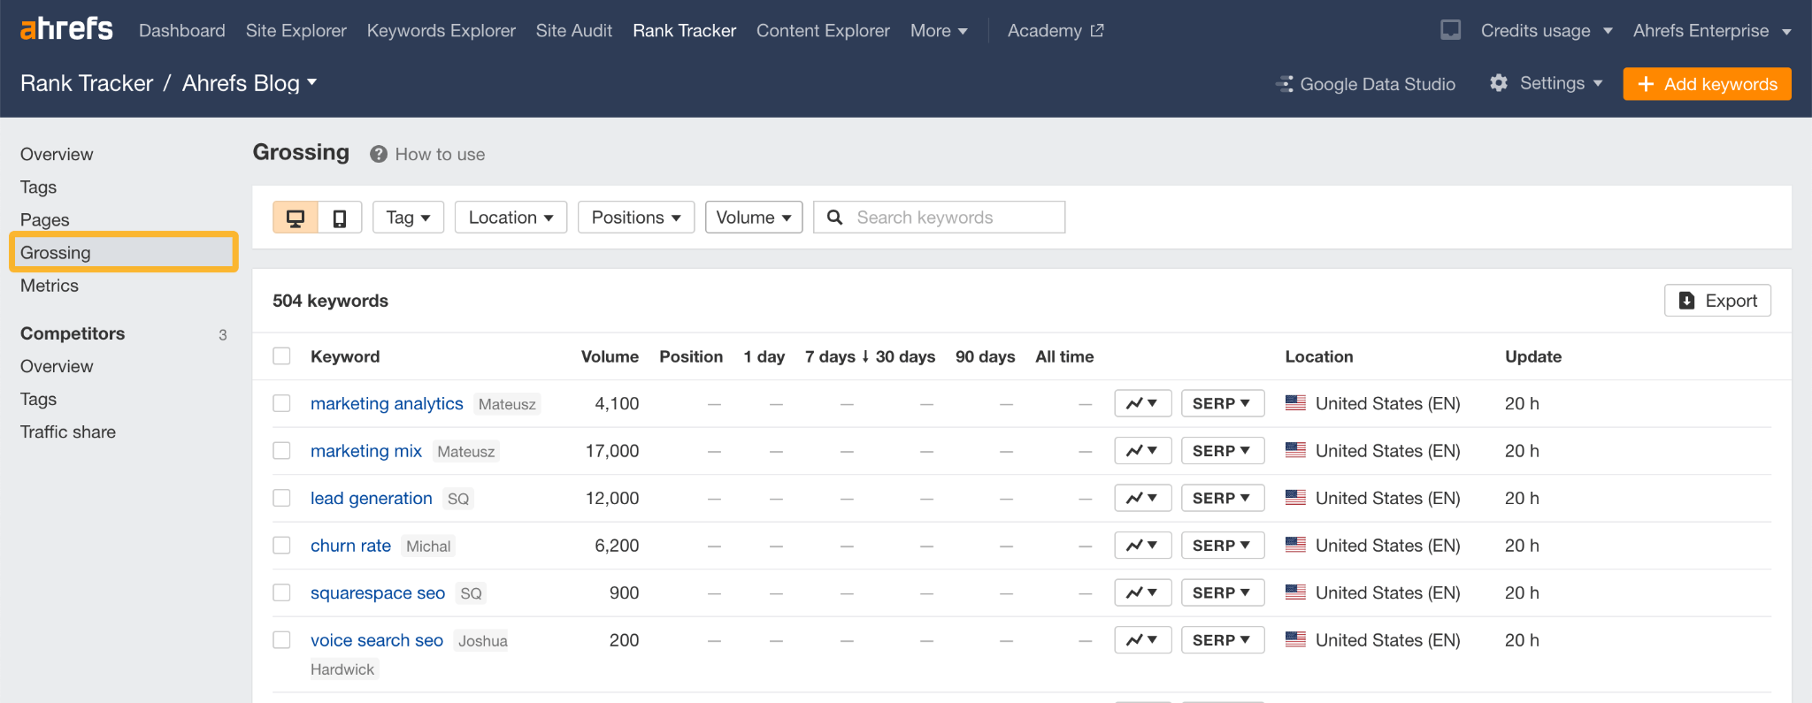
Task: Select Pages in the left sidebar
Action: point(45,219)
